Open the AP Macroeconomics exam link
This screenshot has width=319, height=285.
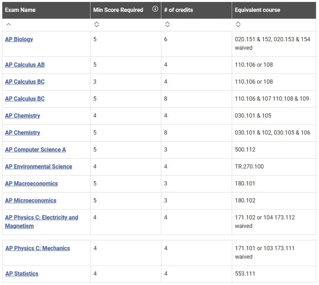31,183
